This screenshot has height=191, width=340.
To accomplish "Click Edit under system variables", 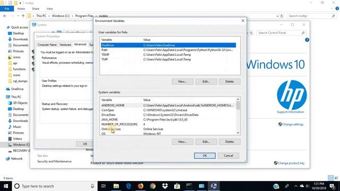I will (x=206, y=142).
